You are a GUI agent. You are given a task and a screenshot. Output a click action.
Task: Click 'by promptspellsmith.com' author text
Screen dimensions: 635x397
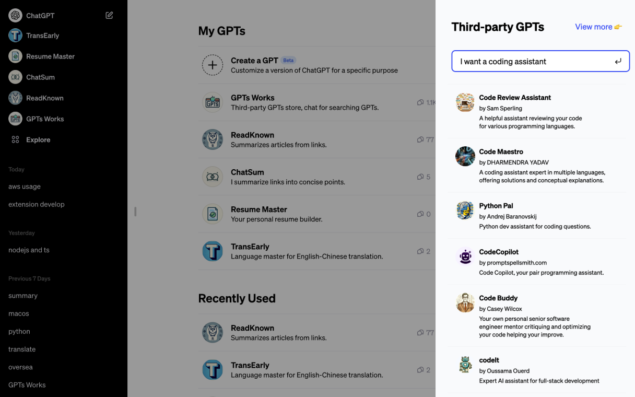pyautogui.click(x=513, y=263)
